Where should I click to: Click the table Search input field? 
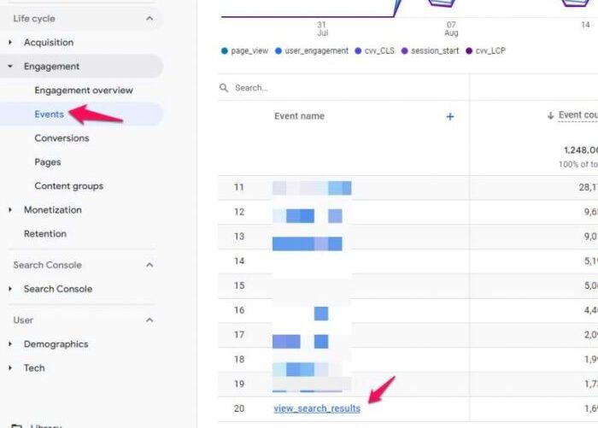point(343,88)
